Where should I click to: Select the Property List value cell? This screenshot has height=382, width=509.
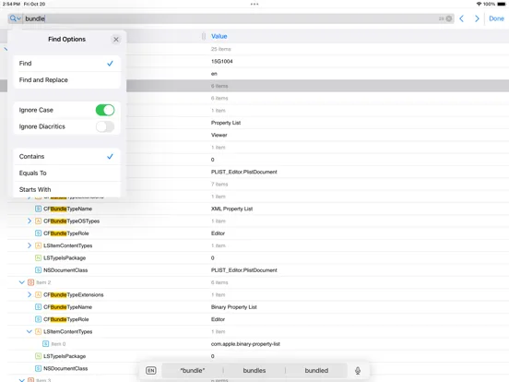click(226, 123)
